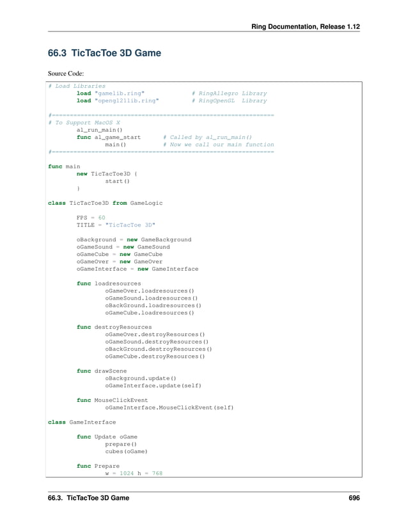Click "oGameInterface.MouseClickEvent(self)"
The height and width of the screenshot is (528, 408).
pos(169,408)
